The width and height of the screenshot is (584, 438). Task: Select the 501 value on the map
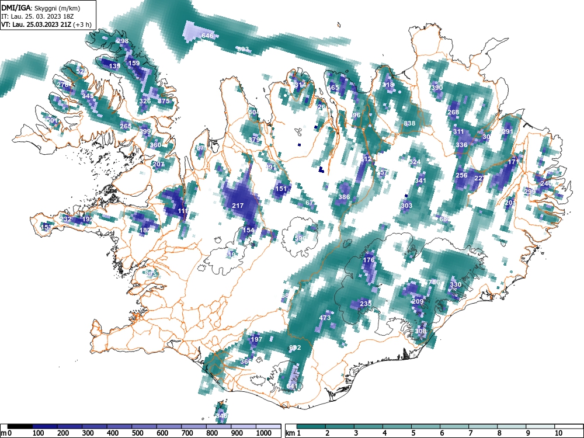[x=52, y=120]
